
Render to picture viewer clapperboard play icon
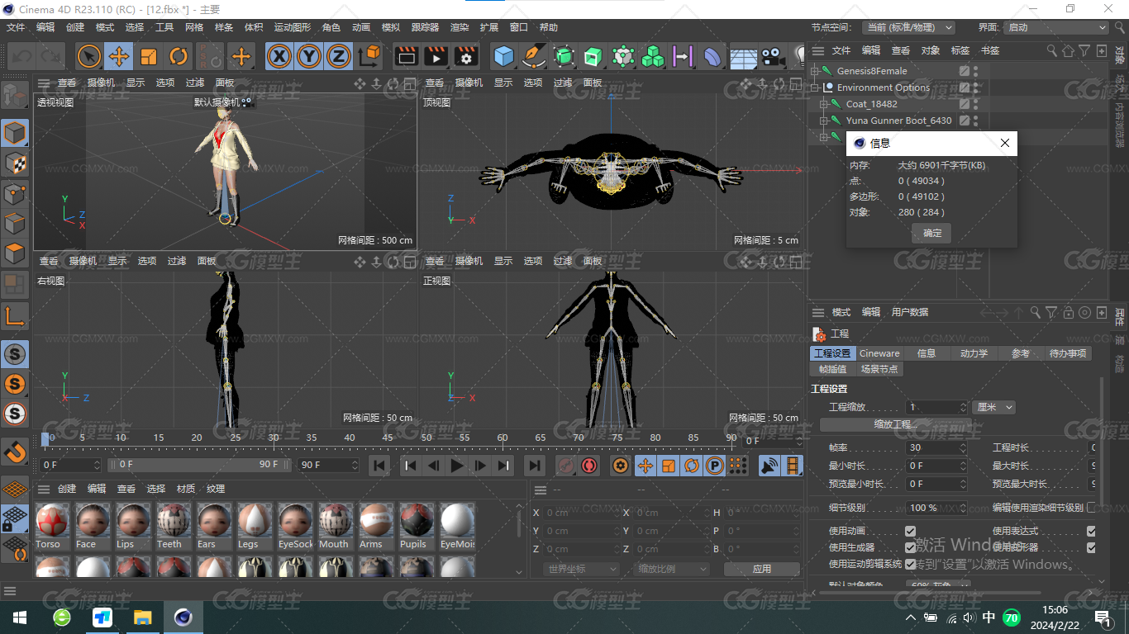click(x=436, y=56)
